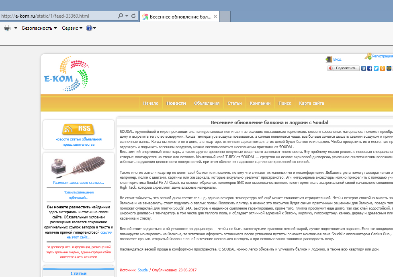Open the print options dropdown arrow
The height and width of the screenshot is (277, 393).
16,28
